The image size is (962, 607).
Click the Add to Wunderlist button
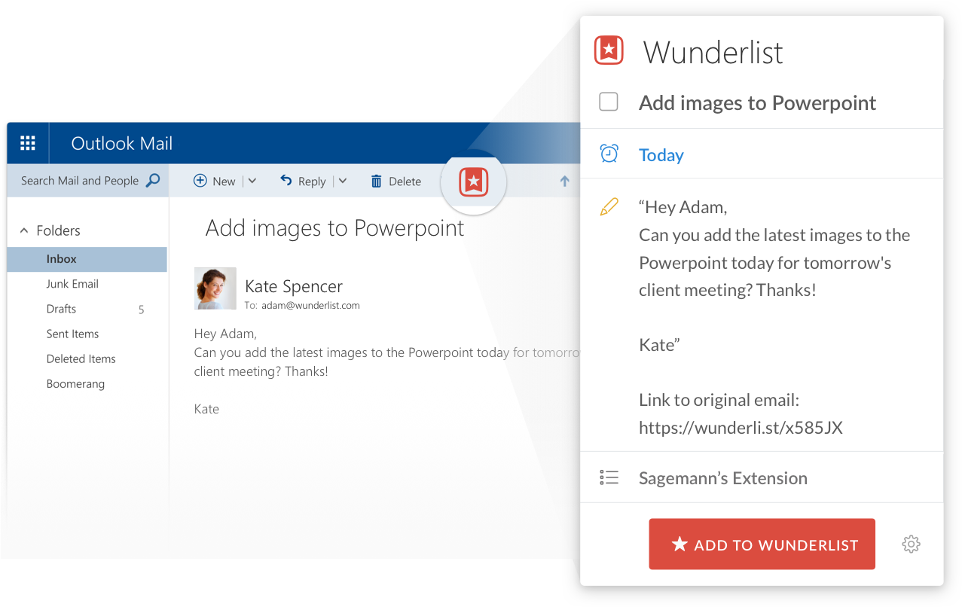click(x=762, y=544)
